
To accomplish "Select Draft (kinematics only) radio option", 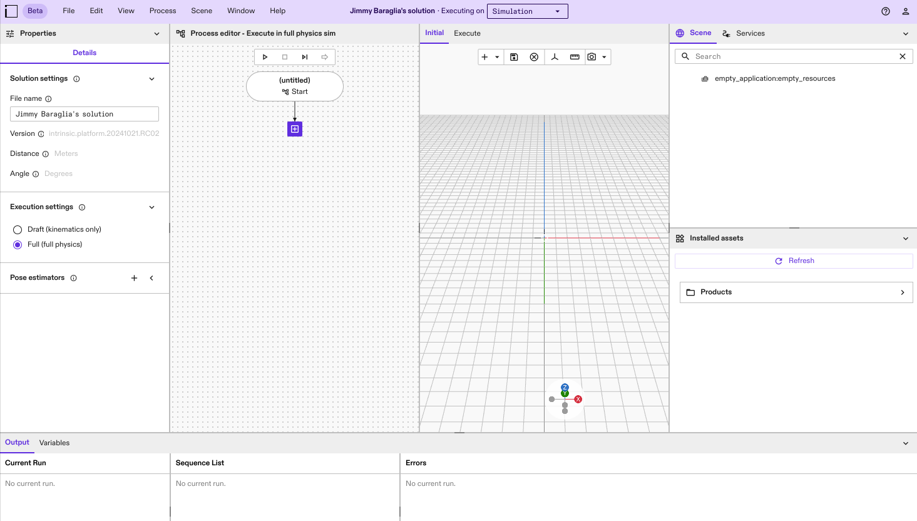I will tap(18, 230).
